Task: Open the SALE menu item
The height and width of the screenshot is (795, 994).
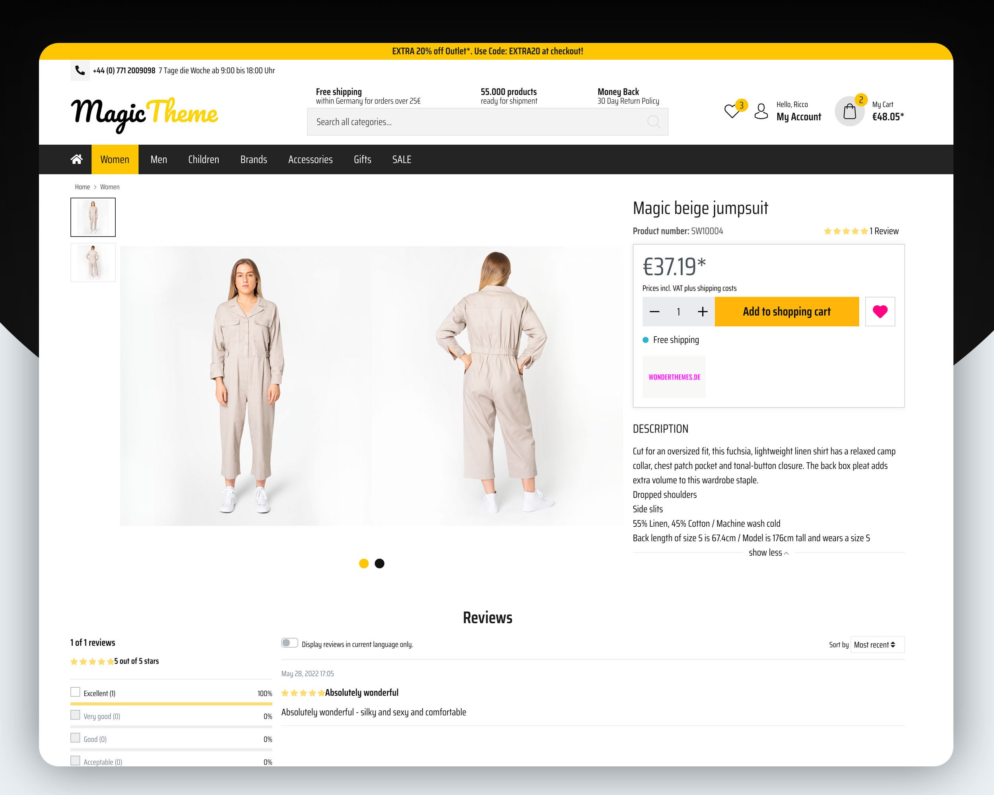Action: [x=402, y=159]
